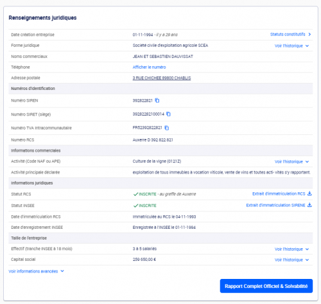The width and height of the screenshot is (321, 304).
Task: Copy the SIREN number icon
Action: pyautogui.click(x=157, y=100)
